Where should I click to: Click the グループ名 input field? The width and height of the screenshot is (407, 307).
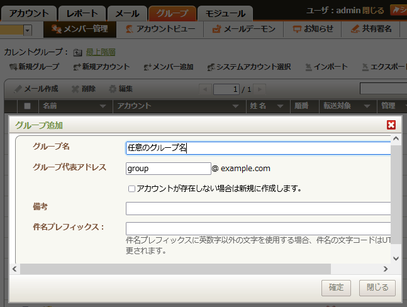tap(259, 148)
